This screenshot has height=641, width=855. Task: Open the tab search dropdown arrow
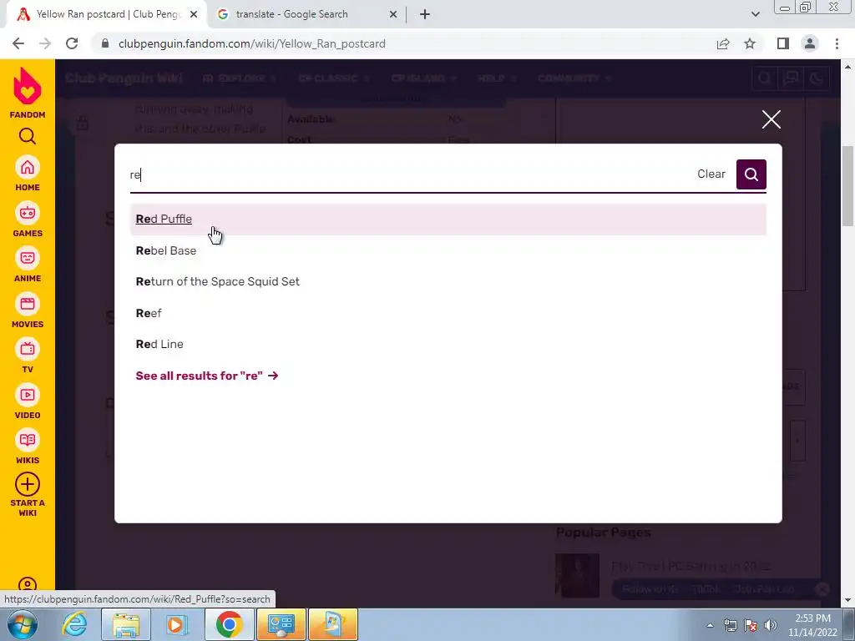[x=755, y=15]
